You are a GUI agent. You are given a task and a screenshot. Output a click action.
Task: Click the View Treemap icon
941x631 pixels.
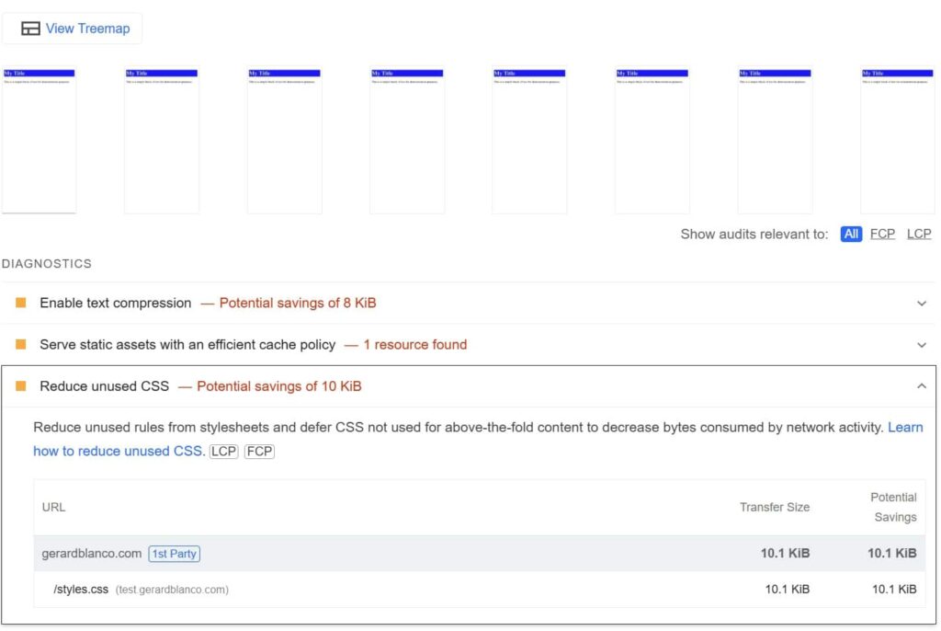point(30,29)
